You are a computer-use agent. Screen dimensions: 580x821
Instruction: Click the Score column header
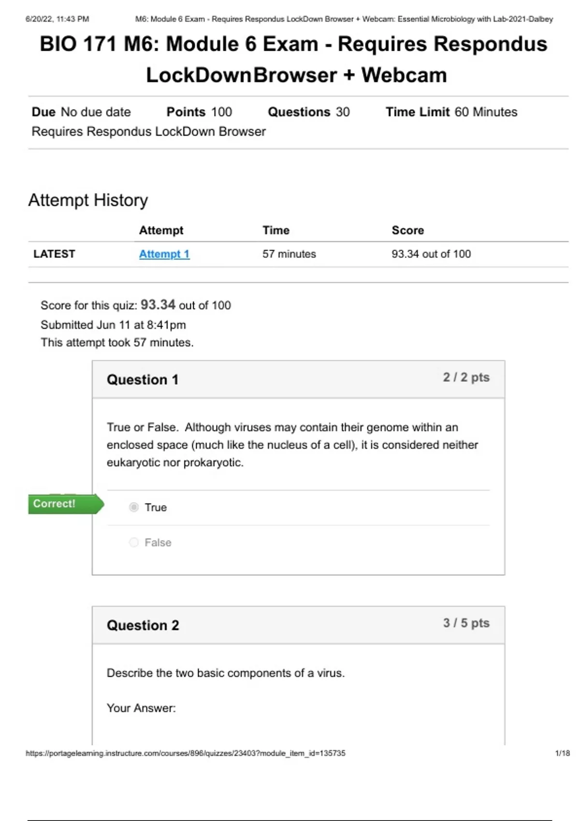(x=407, y=230)
